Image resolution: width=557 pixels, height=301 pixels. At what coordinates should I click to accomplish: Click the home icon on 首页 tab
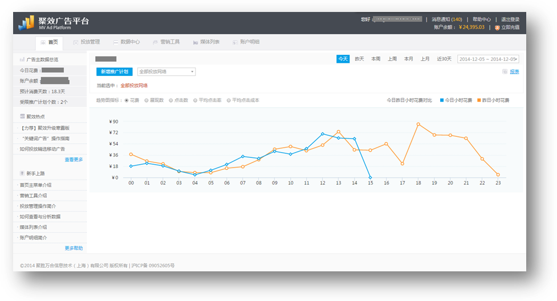pyautogui.click(x=43, y=42)
